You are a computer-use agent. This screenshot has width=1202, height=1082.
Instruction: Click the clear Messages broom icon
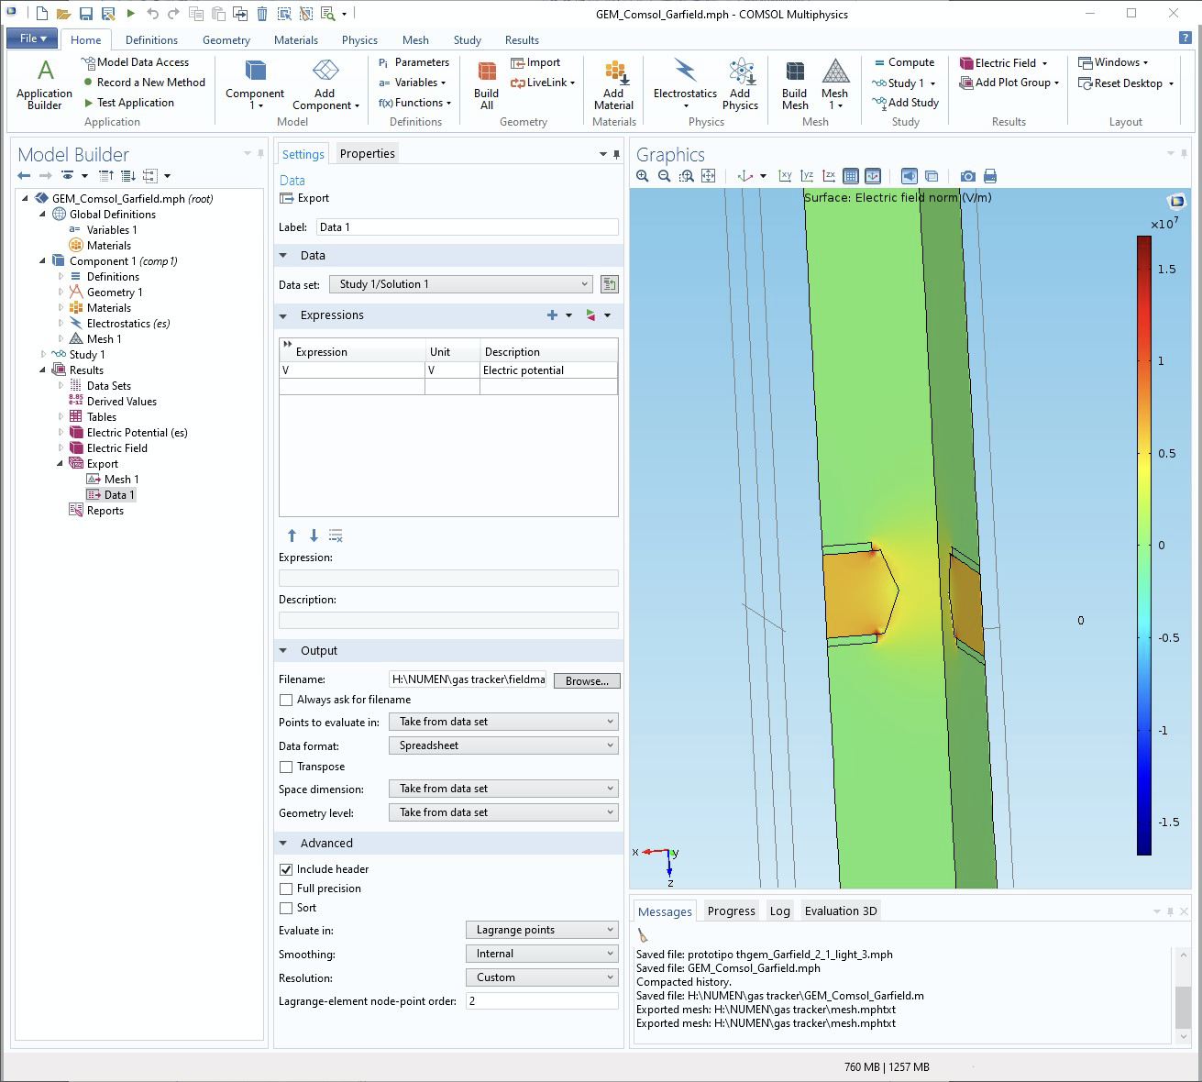click(x=643, y=935)
